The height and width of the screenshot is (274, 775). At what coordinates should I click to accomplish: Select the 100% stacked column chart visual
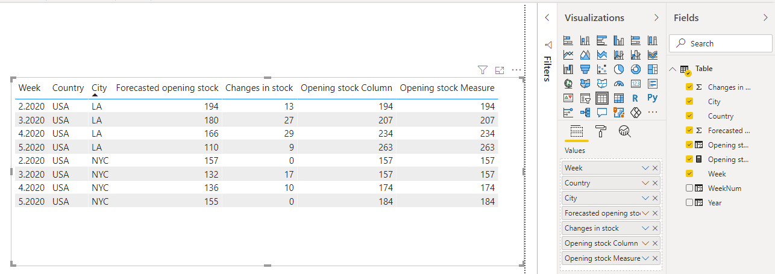click(x=652, y=40)
